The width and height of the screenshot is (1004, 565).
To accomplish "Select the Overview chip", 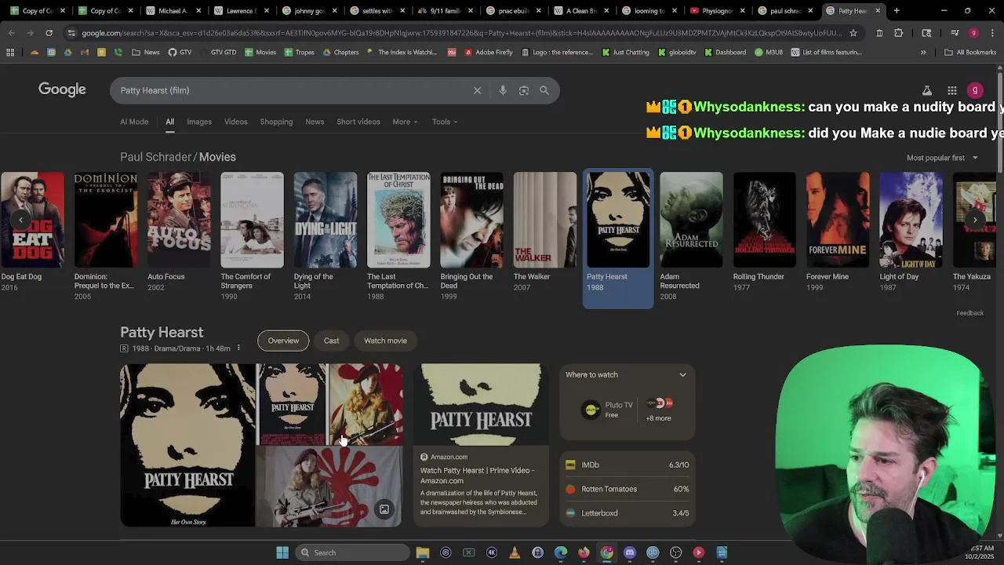I will tap(283, 341).
